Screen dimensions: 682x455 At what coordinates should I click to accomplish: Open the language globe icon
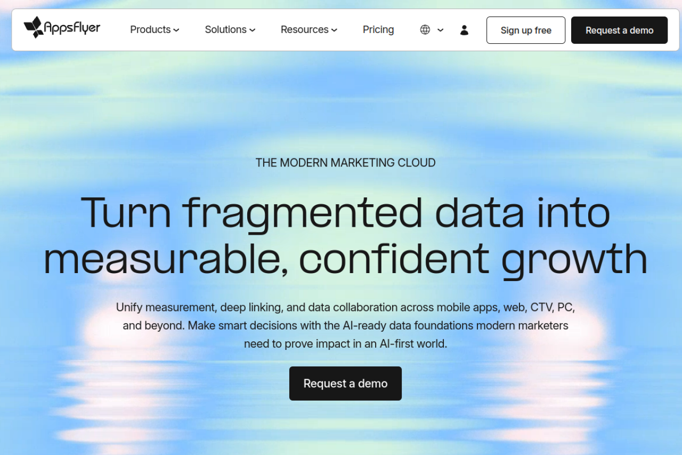pyautogui.click(x=425, y=30)
